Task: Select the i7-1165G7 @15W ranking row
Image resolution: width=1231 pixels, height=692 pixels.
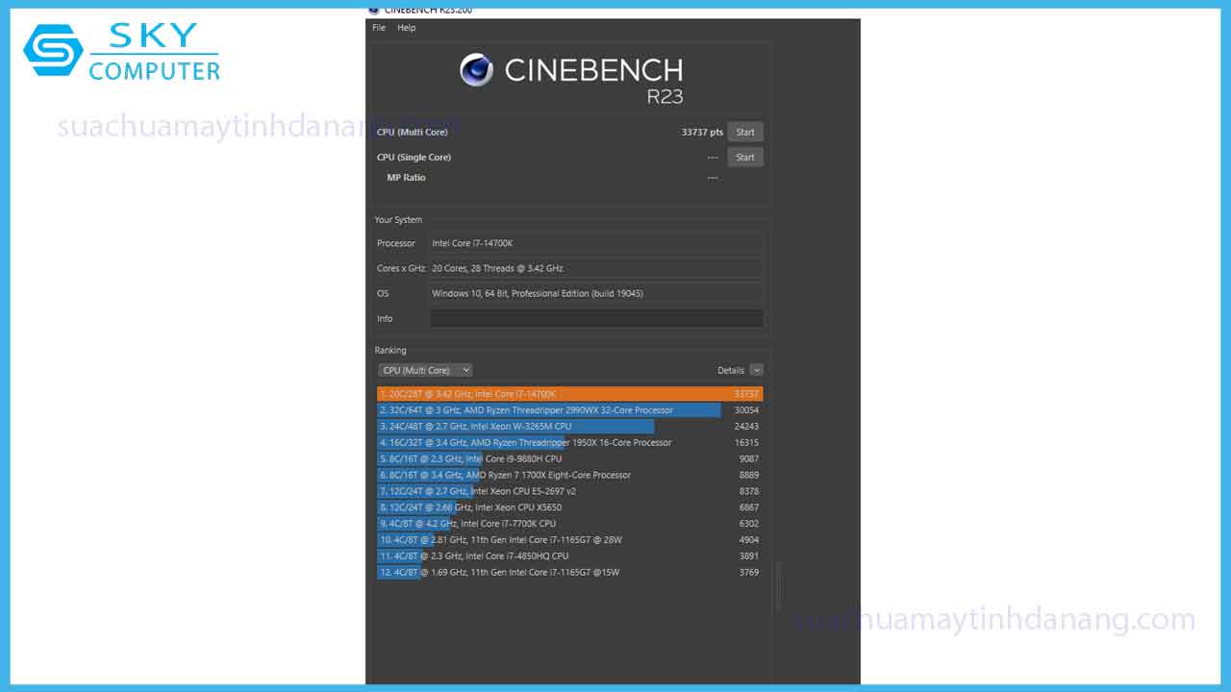Action: point(570,572)
